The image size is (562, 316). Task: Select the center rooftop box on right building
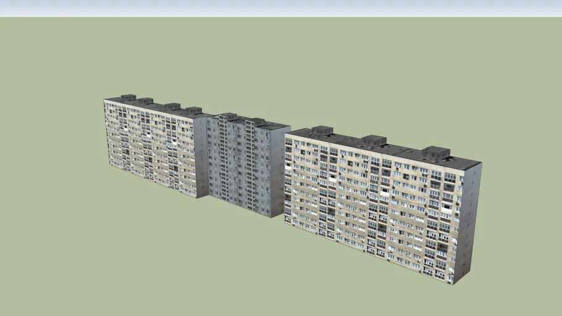pos(374,141)
